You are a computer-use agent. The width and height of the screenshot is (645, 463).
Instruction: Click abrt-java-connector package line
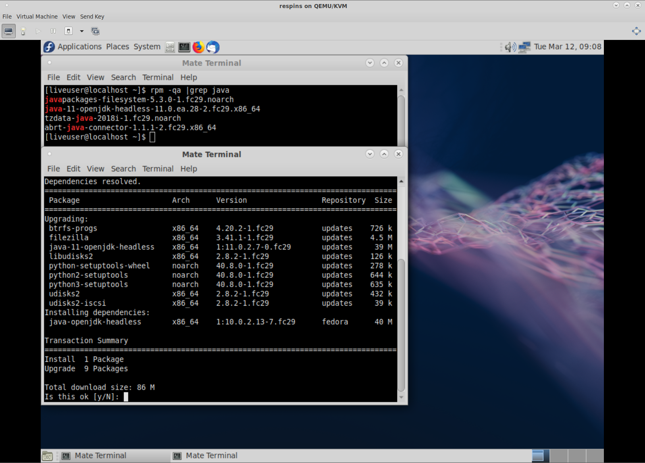[x=130, y=128]
